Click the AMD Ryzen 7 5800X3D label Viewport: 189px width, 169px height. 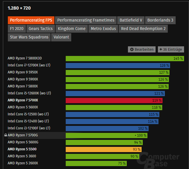pos(25,58)
